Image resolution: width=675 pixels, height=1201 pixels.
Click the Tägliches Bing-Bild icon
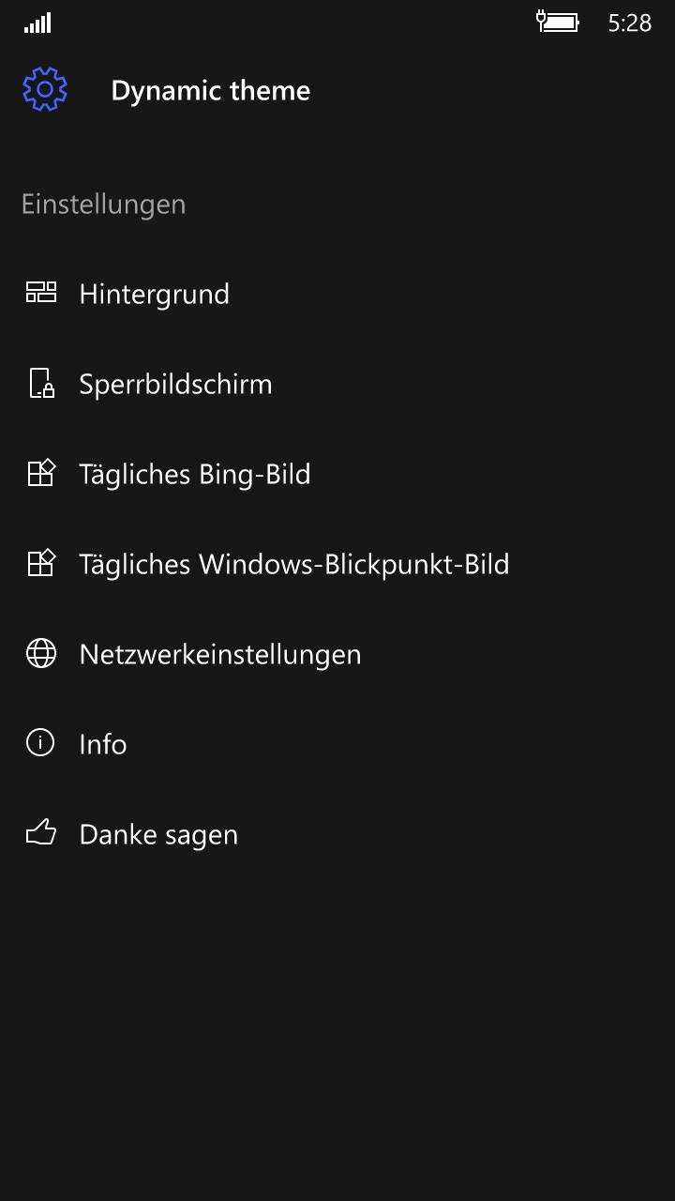(x=41, y=474)
